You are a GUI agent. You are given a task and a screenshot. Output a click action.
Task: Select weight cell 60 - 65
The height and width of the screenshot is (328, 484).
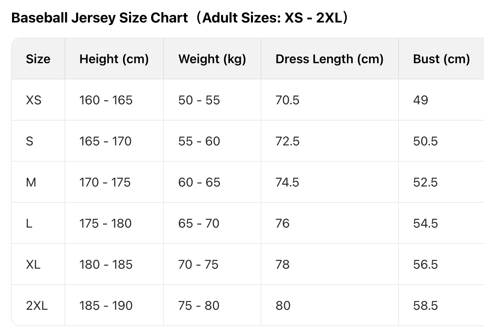click(x=199, y=182)
